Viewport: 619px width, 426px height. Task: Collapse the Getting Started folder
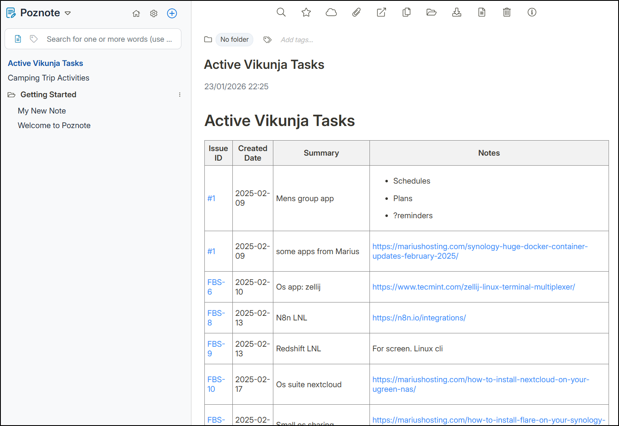click(x=12, y=95)
